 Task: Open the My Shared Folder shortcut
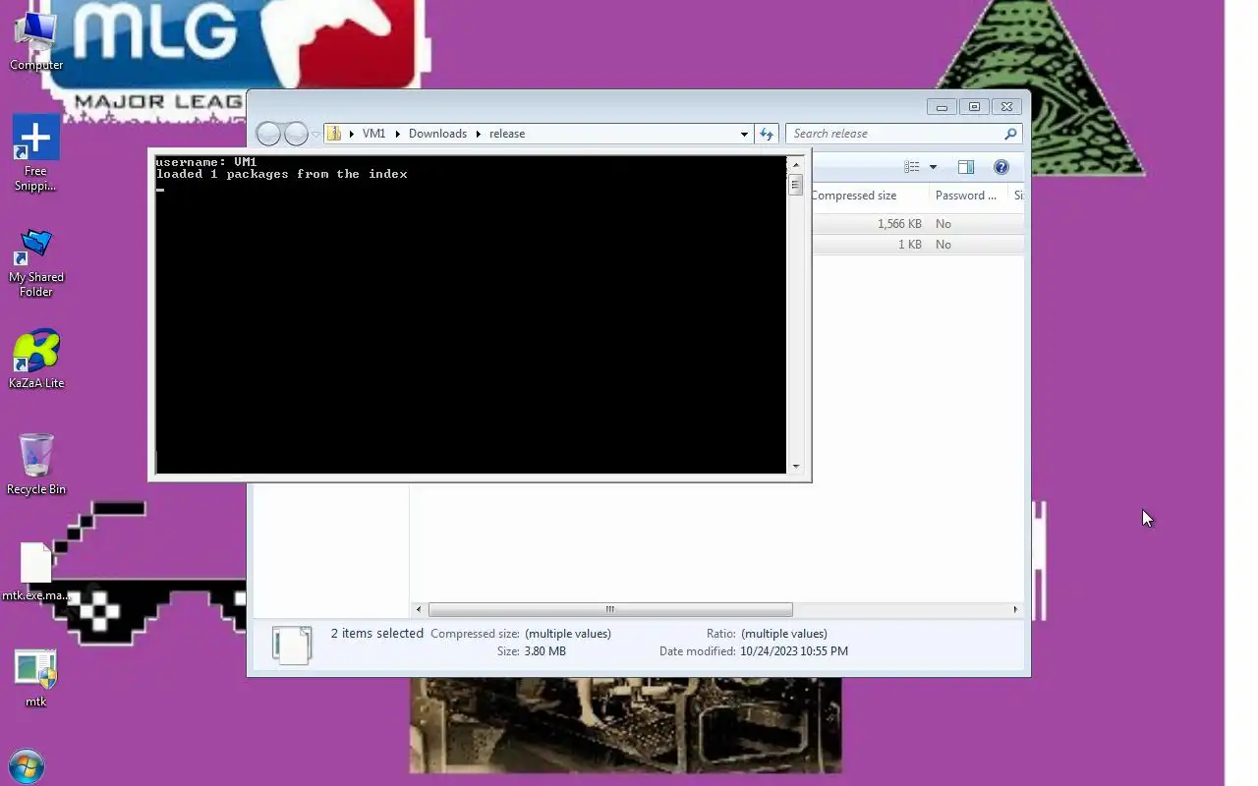coord(36,261)
